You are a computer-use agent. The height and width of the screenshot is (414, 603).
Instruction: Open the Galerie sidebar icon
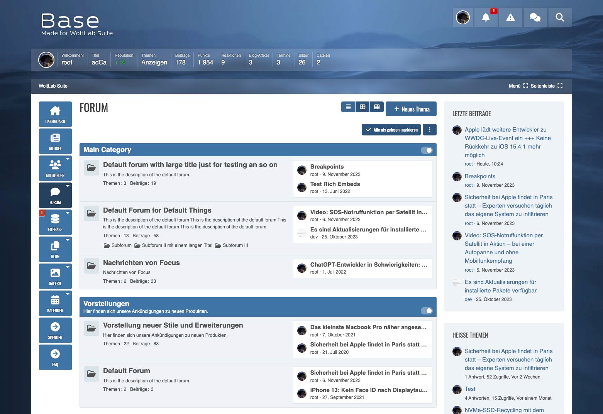tap(55, 276)
